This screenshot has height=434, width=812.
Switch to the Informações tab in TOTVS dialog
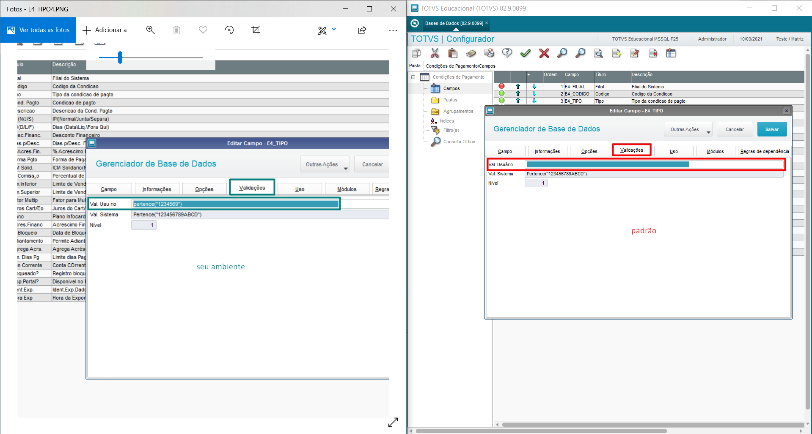tap(547, 151)
